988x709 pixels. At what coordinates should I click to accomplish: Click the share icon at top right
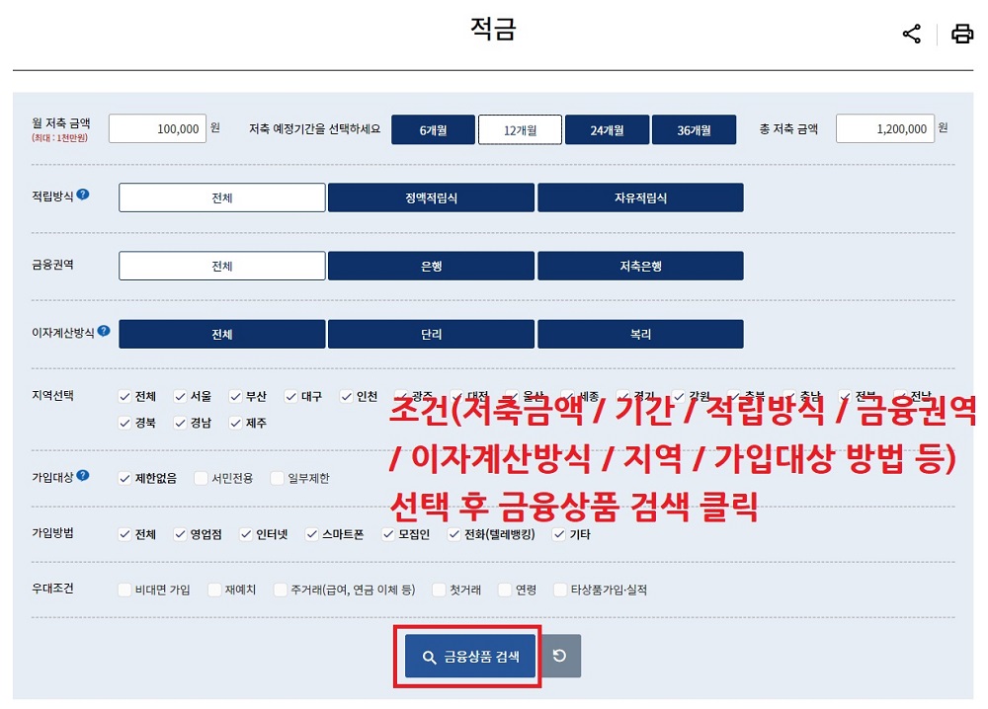coord(911,32)
